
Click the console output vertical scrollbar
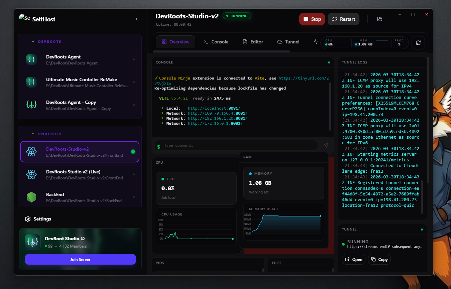click(331, 106)
